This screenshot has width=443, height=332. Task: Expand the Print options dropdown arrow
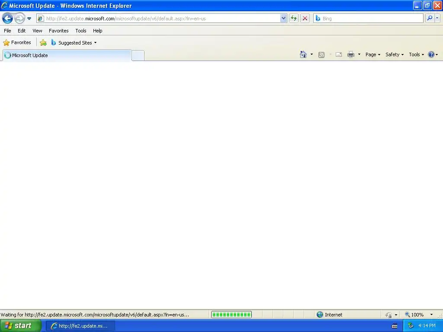[359, 54]
